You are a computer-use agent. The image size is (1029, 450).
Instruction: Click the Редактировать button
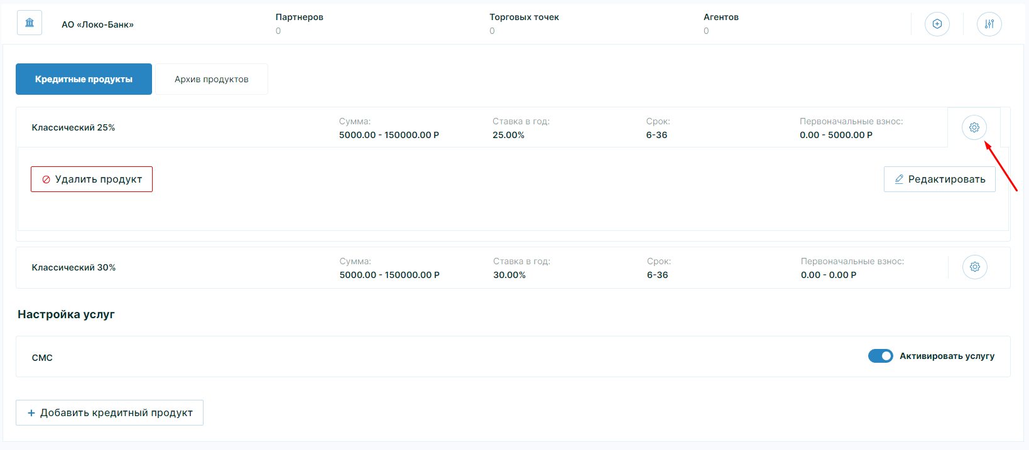click(x=939, y=179)
